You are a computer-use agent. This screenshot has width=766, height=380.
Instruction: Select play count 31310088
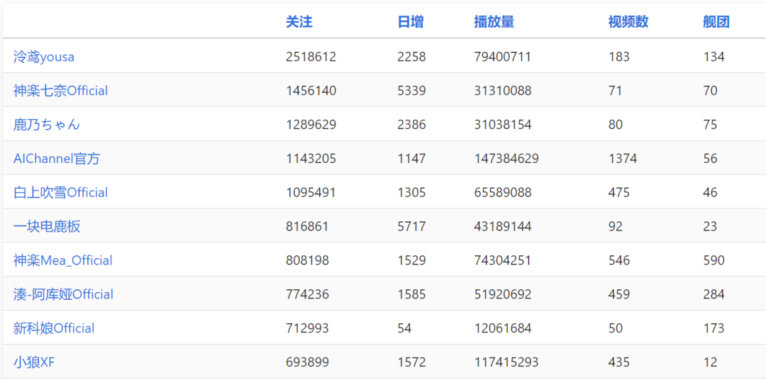(x=503, y=91)
